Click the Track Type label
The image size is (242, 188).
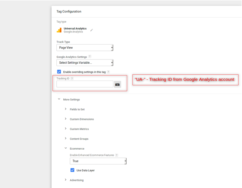[63, 42]
